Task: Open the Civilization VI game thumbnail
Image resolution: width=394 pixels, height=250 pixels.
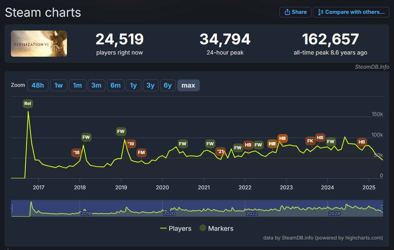Action: pyautogui.click(x=39, y=44)
